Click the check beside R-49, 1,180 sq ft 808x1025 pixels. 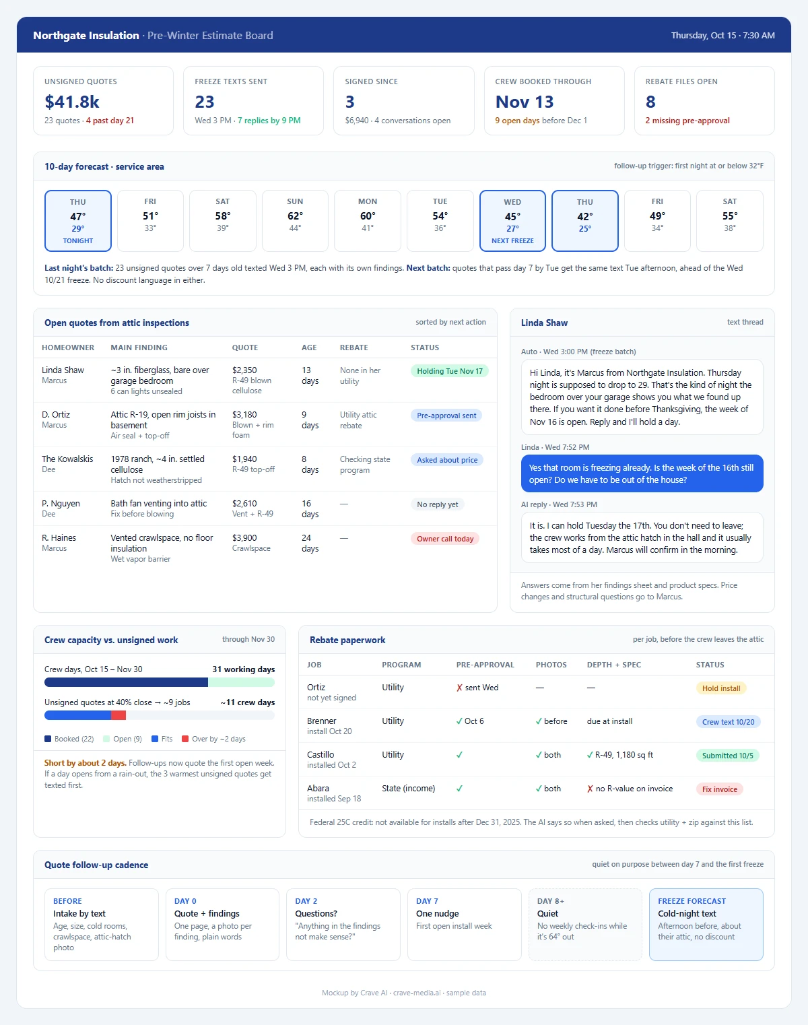[x=591, y=755]
